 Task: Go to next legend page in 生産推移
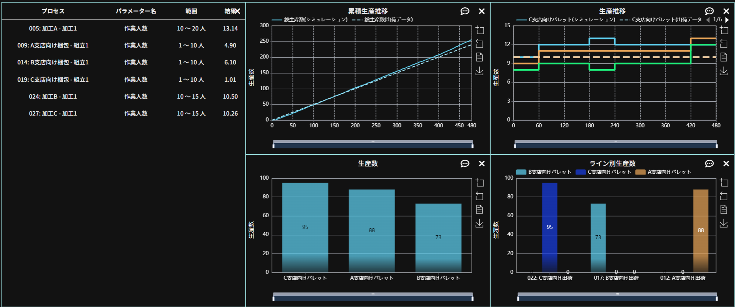[x=727, y=20]
